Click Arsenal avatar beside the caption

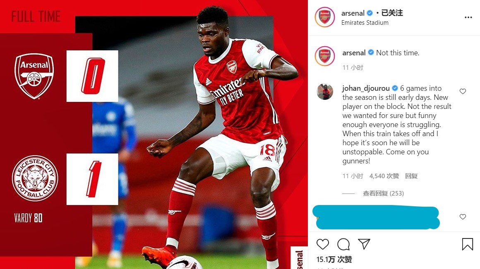(x=325, y=56)
